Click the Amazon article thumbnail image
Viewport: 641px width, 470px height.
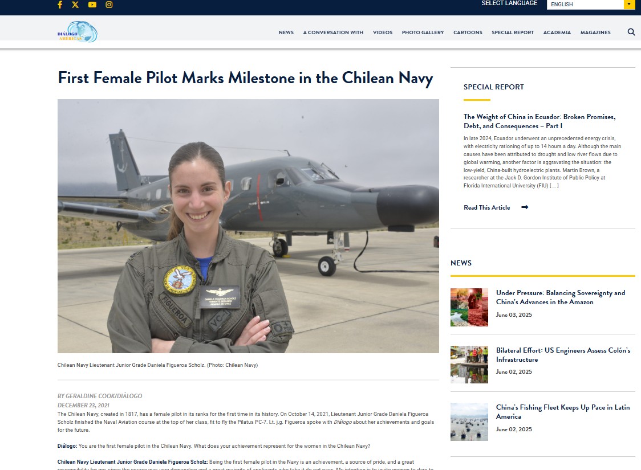(469, 307)
